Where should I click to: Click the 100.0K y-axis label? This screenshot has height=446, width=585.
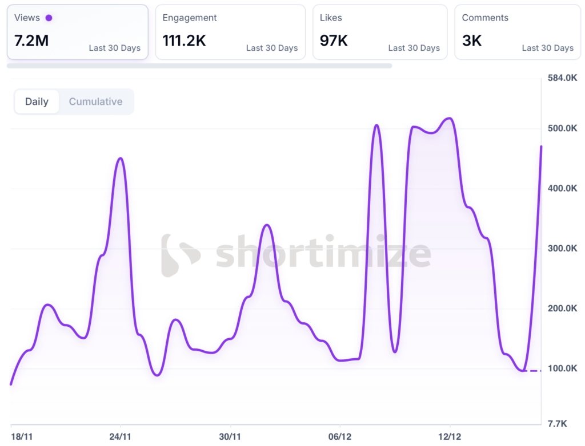click(562, 368)
